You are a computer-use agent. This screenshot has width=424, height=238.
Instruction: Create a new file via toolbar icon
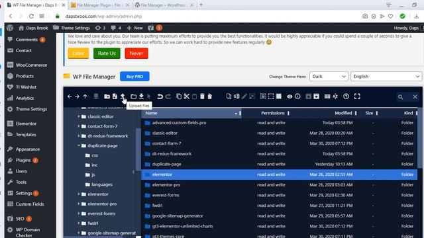click(x=115, y=97)
